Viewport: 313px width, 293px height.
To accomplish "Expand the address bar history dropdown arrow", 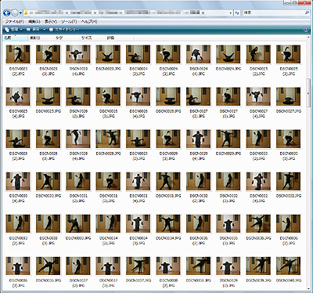I will (231, 13).
